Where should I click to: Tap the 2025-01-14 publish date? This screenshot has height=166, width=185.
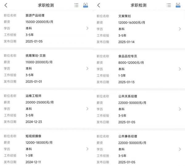tap(126, 42)
